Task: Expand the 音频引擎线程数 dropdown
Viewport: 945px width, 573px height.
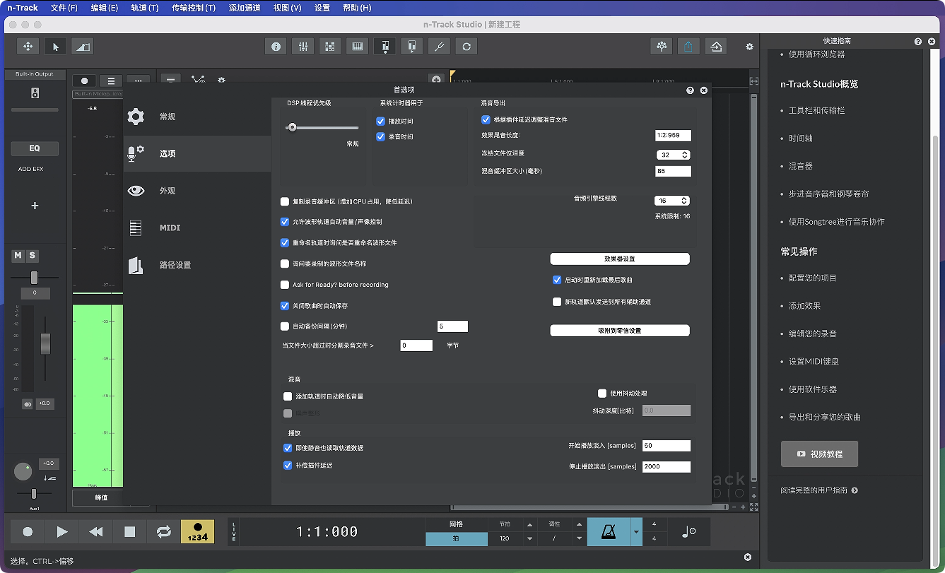Action: [x=671, y=201]
